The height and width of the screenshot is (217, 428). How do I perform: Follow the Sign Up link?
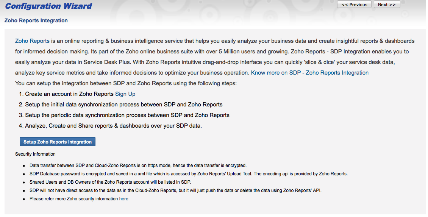125,94
